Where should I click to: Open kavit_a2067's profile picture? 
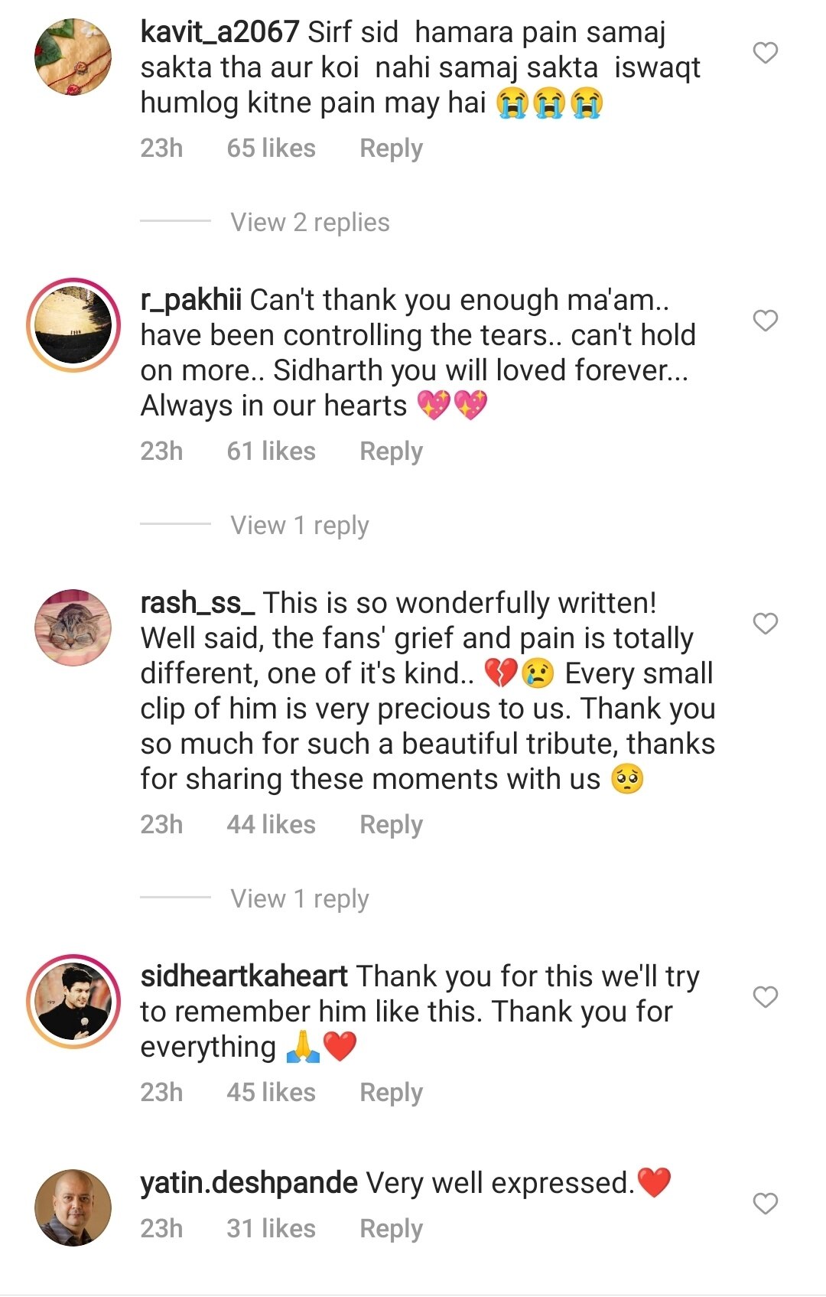pyautogui.click(x=73, y=57)
